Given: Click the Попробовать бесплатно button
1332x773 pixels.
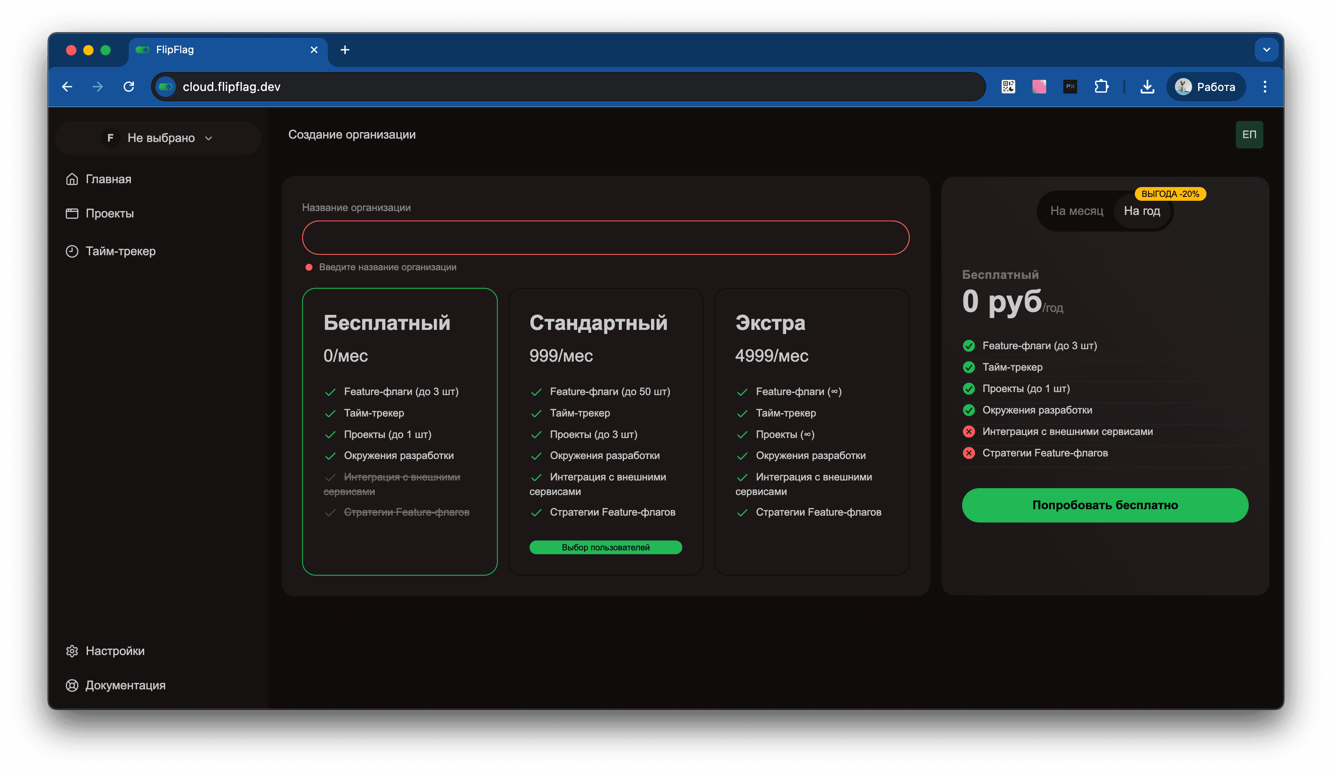Looking at the screenshot, I should point(1104,505).
